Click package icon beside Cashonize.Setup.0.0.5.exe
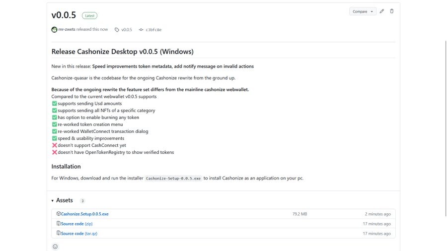The width and height of the screenshot is (447, 251). point(59,214)
